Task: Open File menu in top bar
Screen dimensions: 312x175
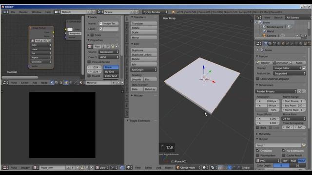Action: (x=13, y=12)
